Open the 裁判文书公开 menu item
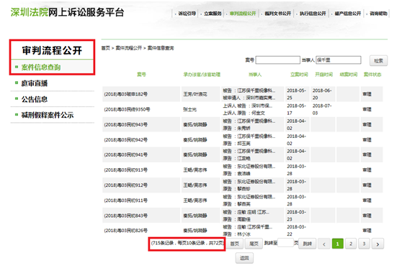The height and width of the screenshot is (268, 402). [277, 14]
